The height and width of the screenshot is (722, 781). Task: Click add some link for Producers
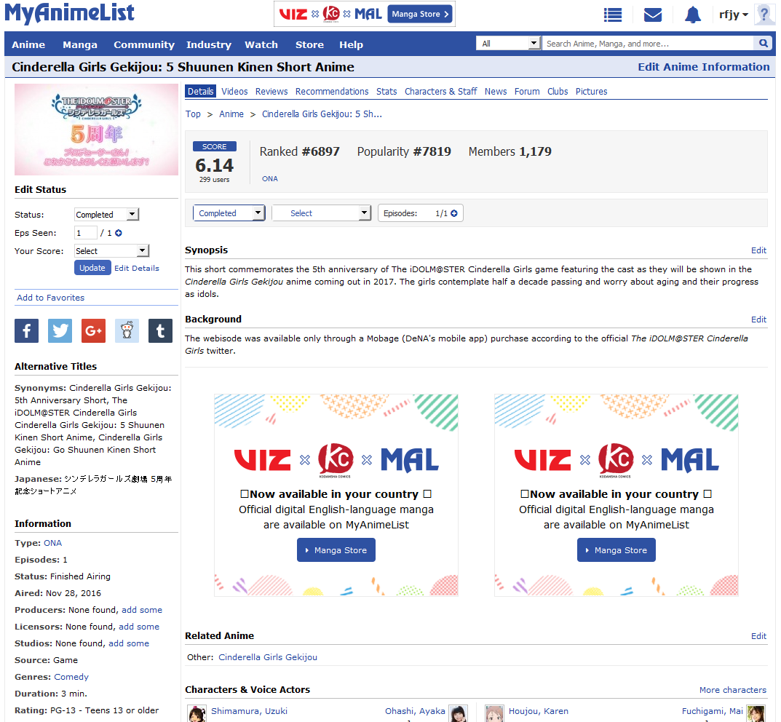(142, 610)
